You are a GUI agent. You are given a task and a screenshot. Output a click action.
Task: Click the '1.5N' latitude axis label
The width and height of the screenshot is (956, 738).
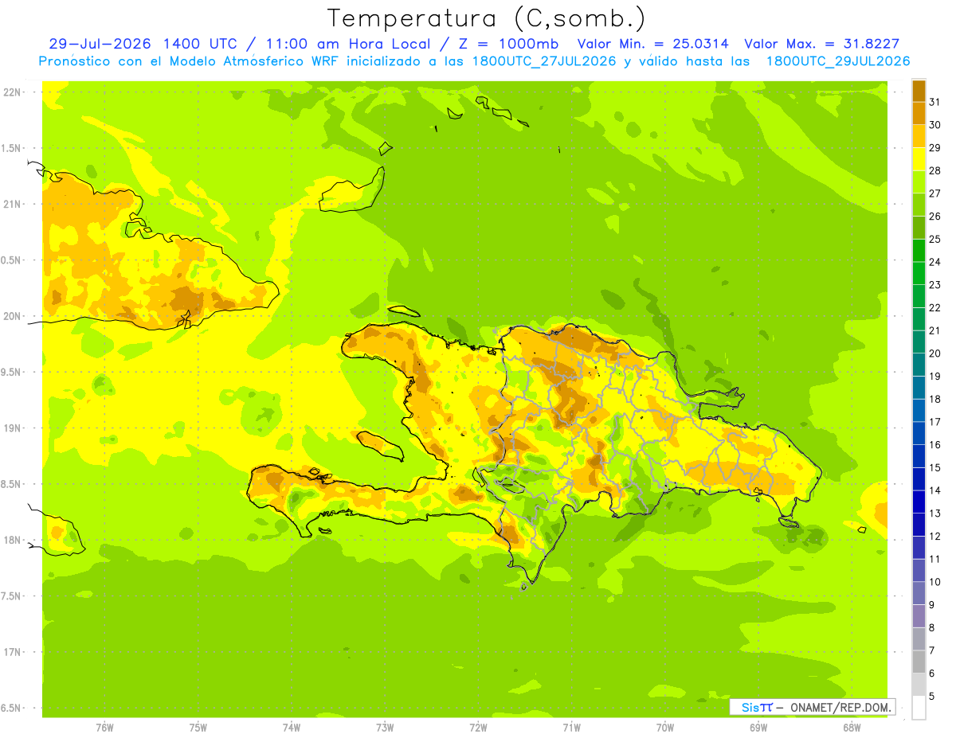[x=12, y=148]
